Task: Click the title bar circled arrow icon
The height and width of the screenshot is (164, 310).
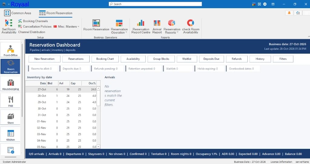Action: point(265,4)
